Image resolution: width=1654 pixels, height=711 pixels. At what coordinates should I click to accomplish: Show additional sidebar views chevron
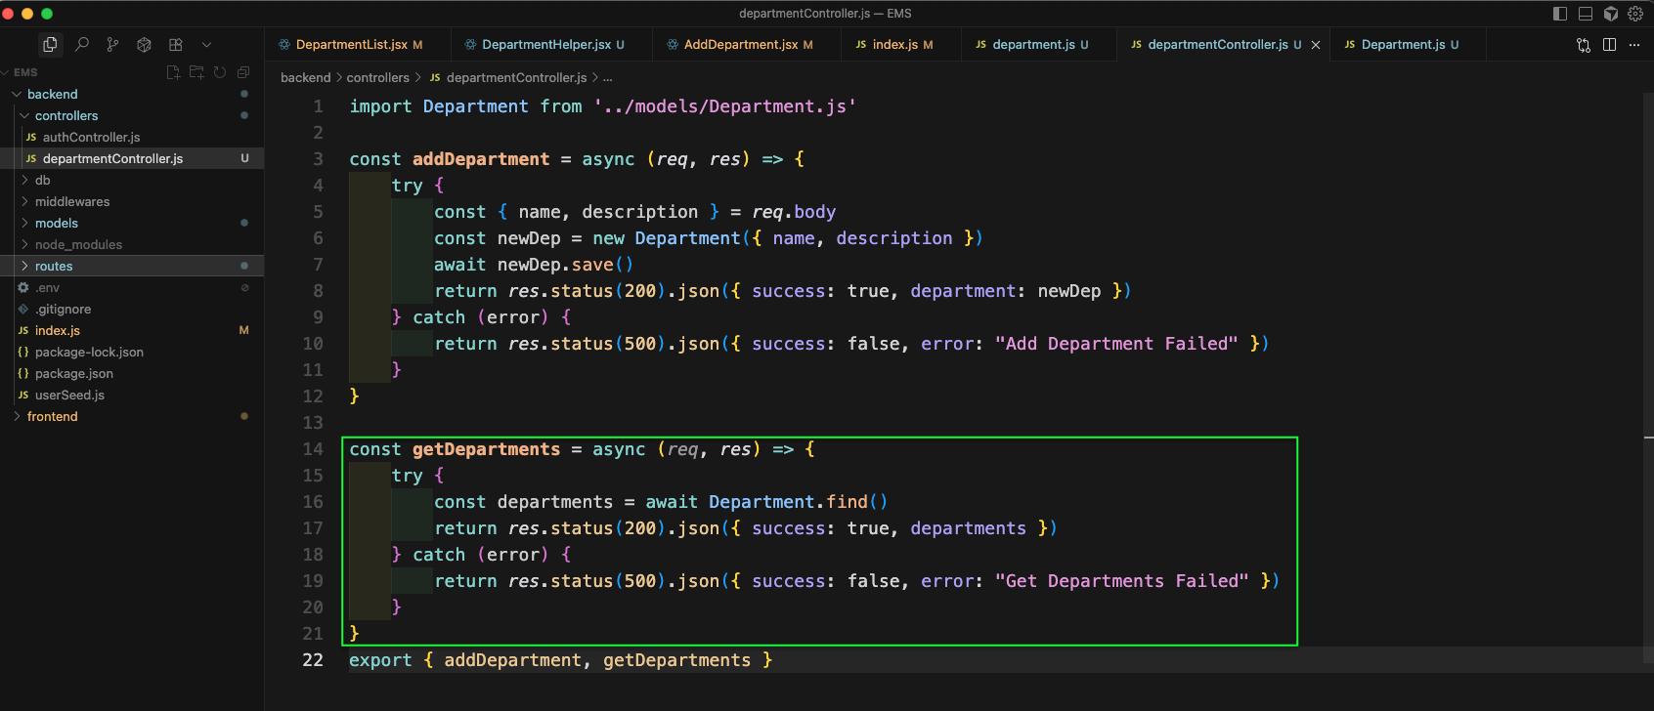206,45
